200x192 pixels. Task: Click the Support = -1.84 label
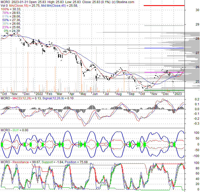click(x=52, y=162)
